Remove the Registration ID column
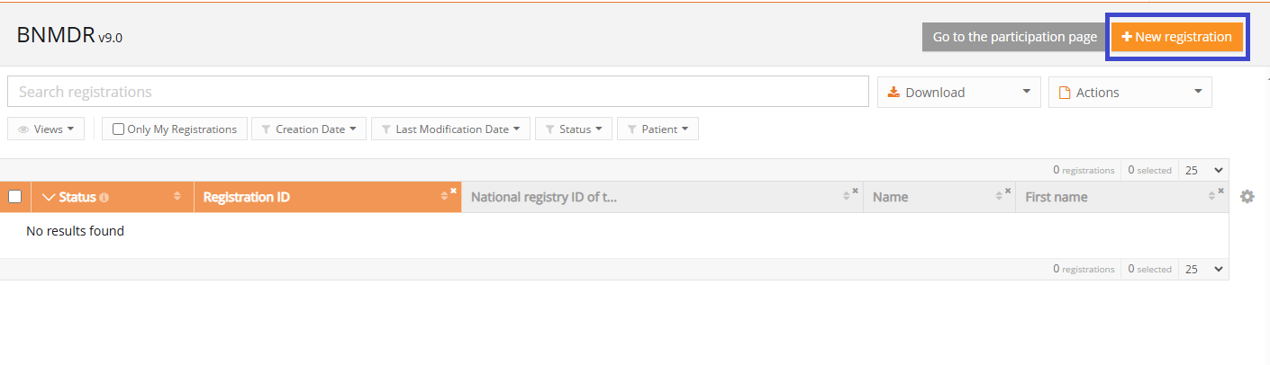The height and width of the screenshot is (365, 1270). (453, 191)
